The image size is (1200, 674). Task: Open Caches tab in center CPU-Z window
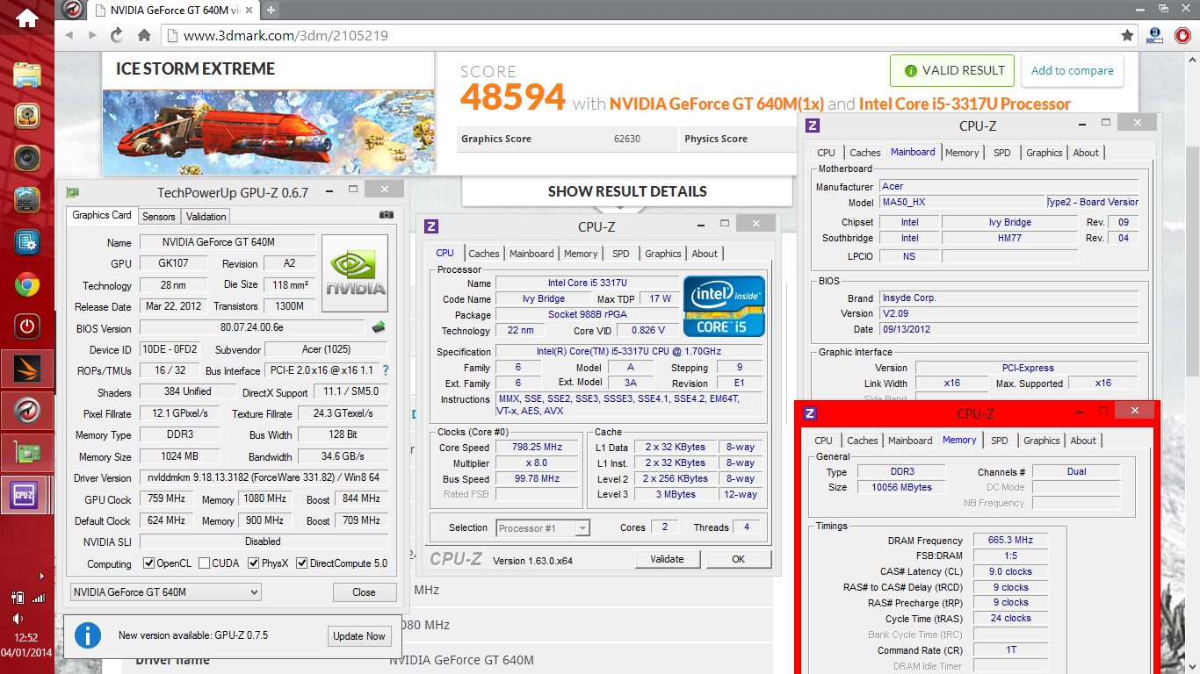coord(483,254)
